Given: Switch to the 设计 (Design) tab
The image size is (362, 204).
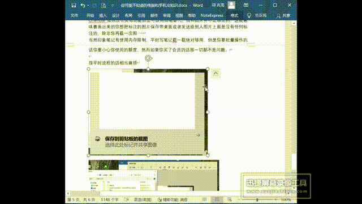Looking at the screenshot, I should [x=115, y=15].
